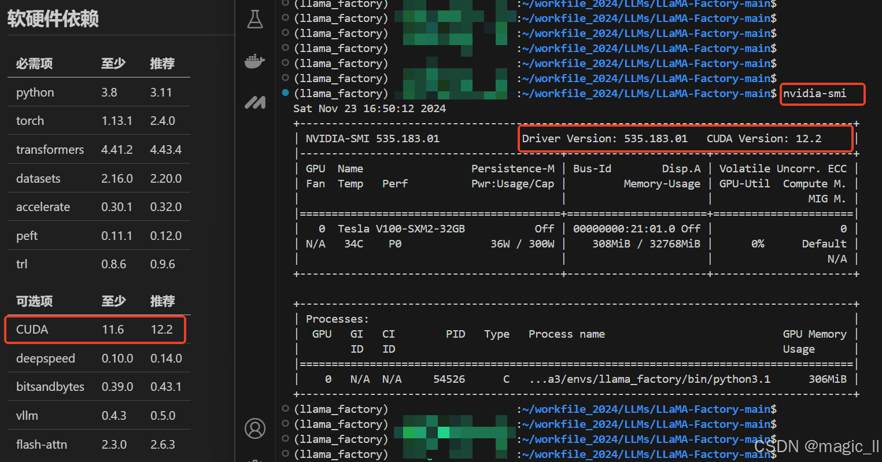Screen dimensions: 882x462
Task: Select the deepspeed row name
Action: 46,358
